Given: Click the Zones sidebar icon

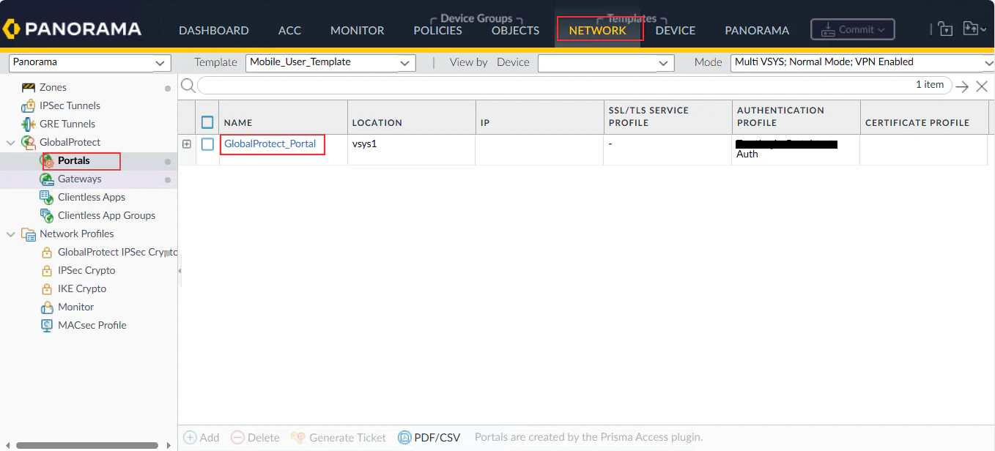Looking at the screenshot, I should [x=29, y=87].
